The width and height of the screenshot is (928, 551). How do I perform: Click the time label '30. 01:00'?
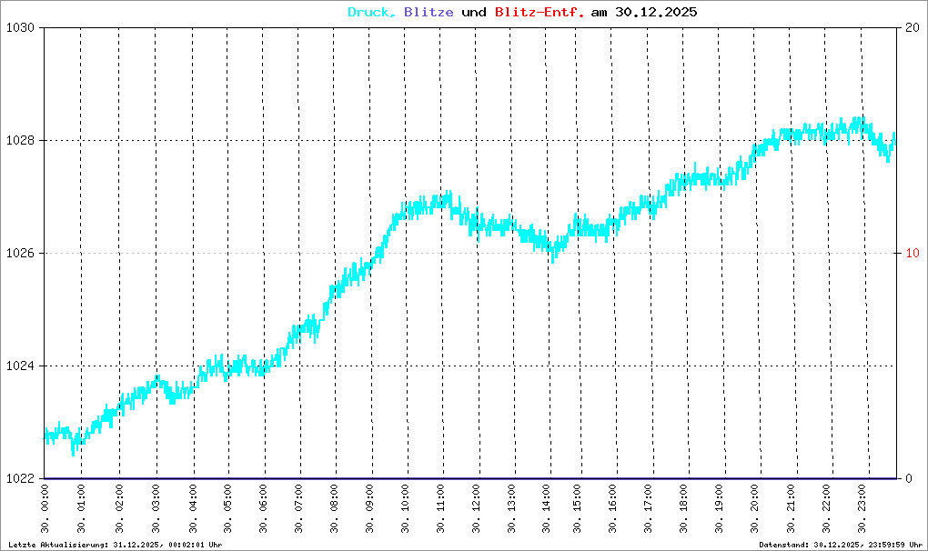(x=81, y=509)
